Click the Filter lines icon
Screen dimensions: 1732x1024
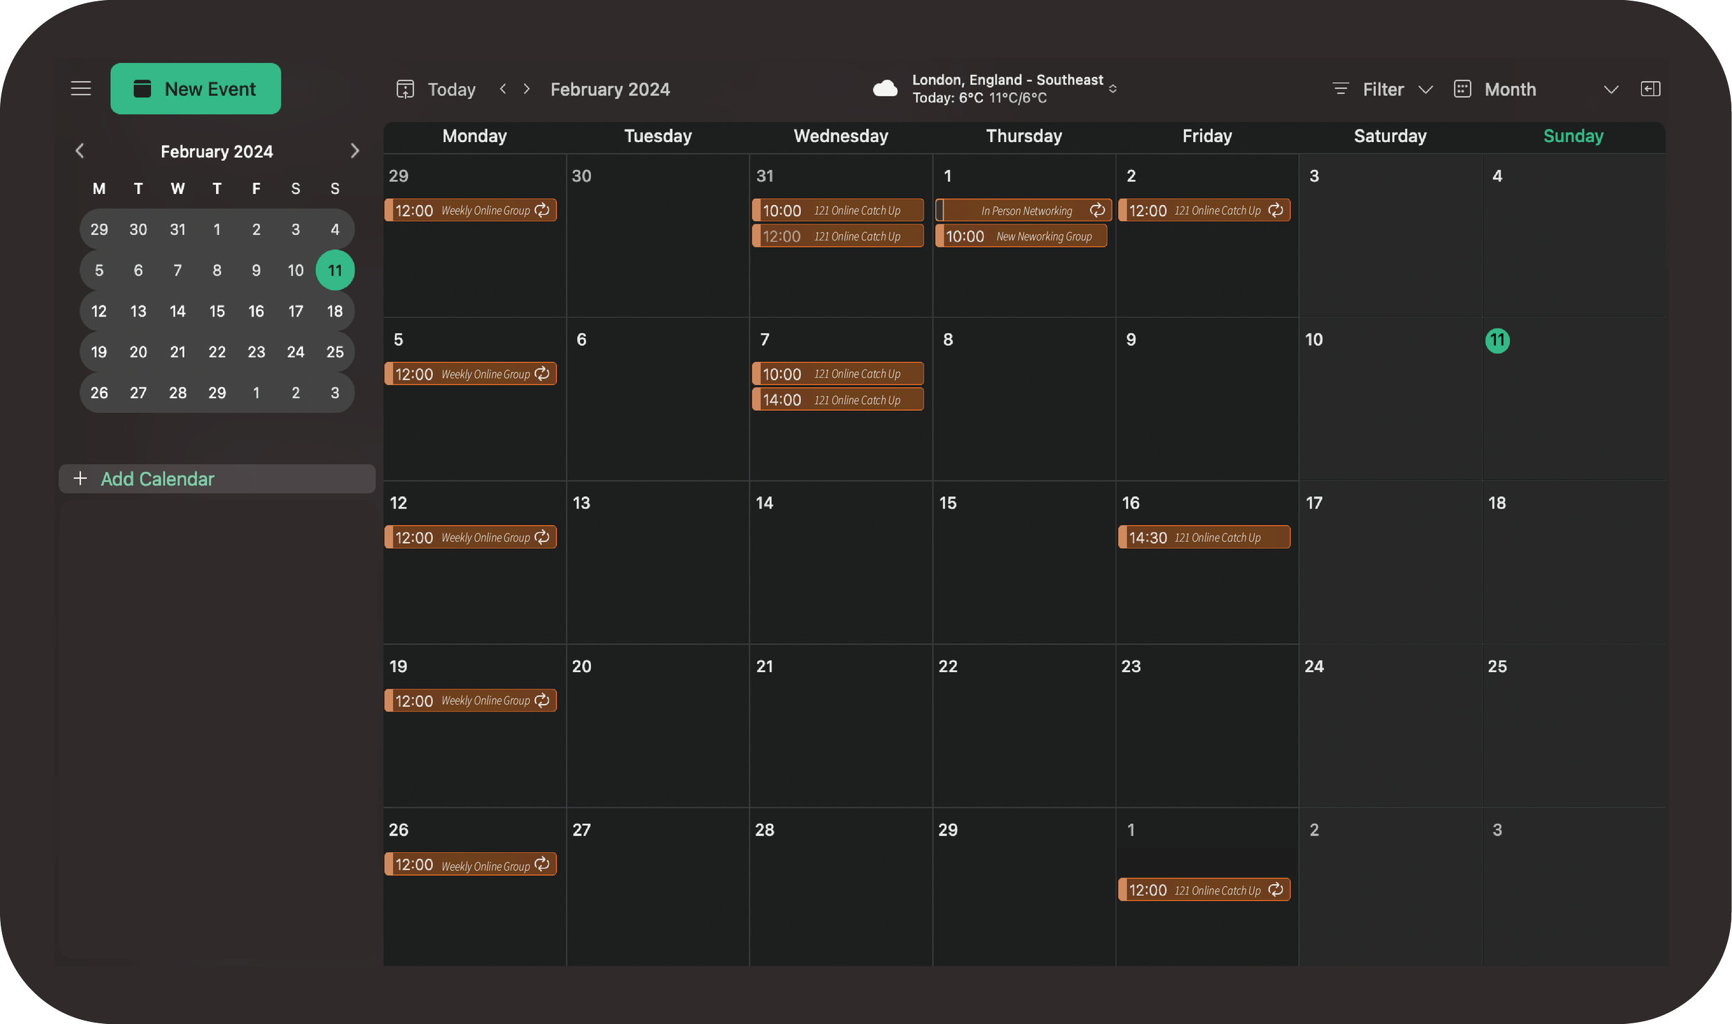pyautogui.click(x=1341, y=89)
